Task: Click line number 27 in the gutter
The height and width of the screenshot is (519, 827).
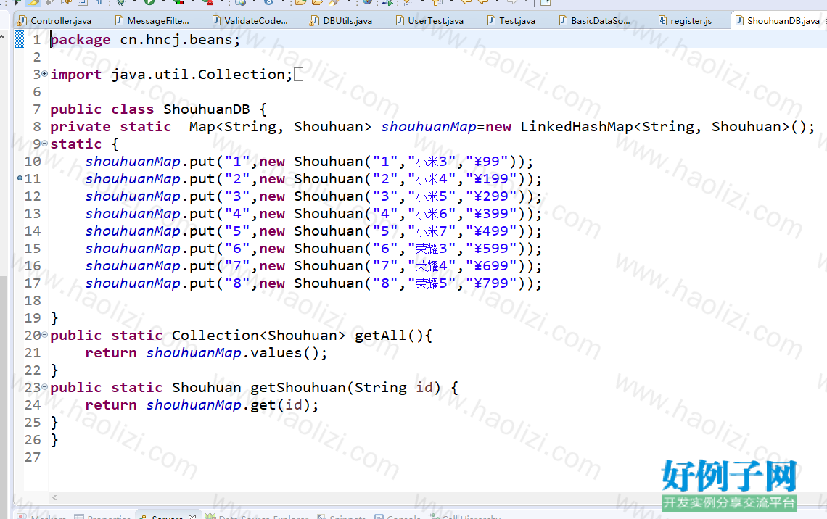Action: (x=32, y=457)
